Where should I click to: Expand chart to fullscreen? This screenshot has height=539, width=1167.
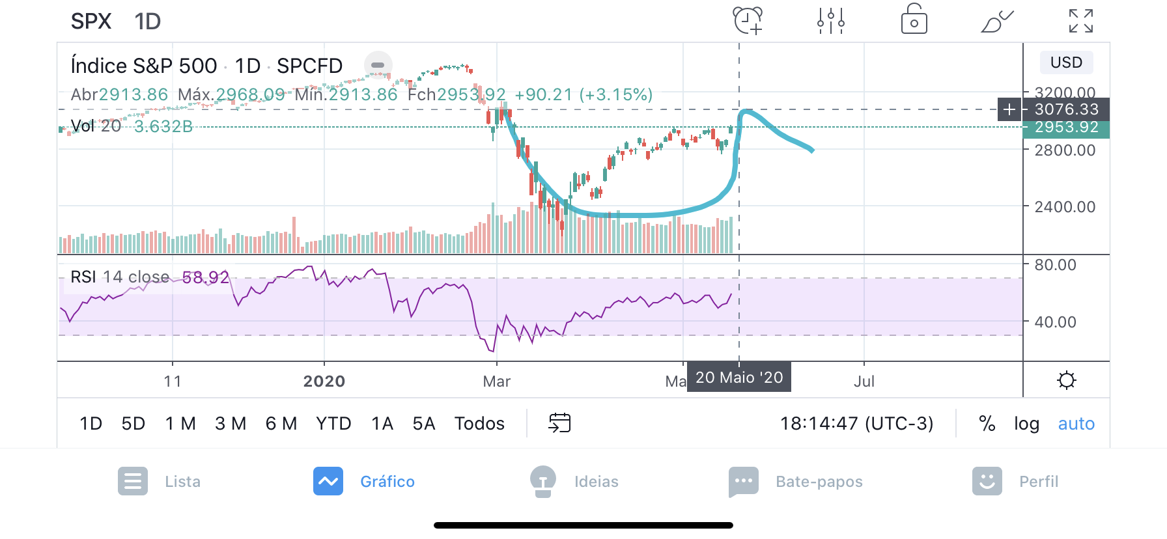[x=1080, y=21]
